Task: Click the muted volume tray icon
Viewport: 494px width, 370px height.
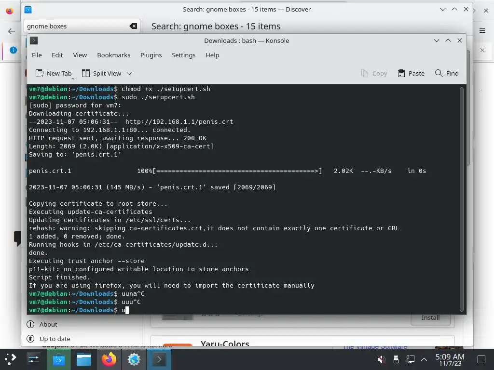Action: [x=382, y=359]
